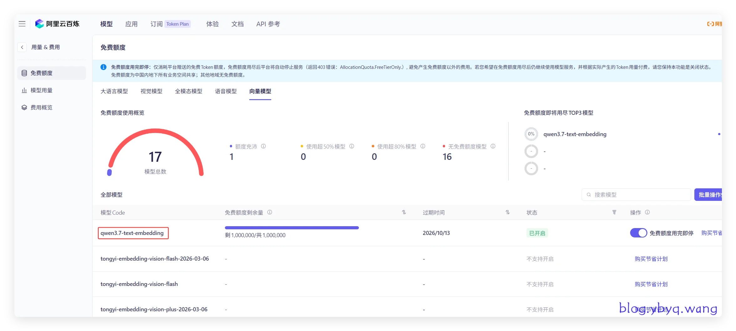Open 订阅 in the top navigation
736x331 pixels.
(157, 24)
